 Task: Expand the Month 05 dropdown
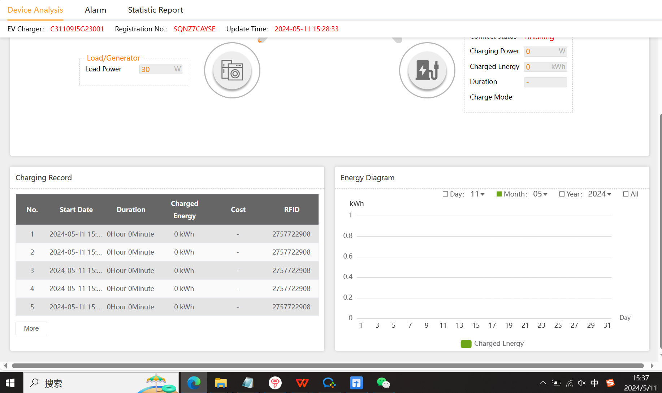coord(540,194)
